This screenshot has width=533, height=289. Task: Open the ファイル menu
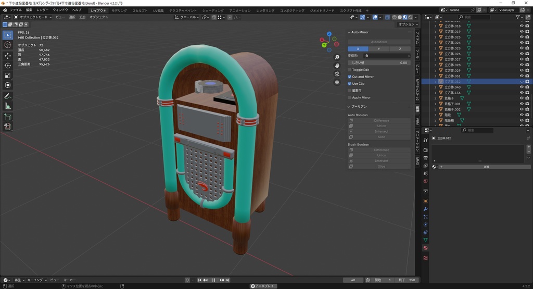coord(16,10)
